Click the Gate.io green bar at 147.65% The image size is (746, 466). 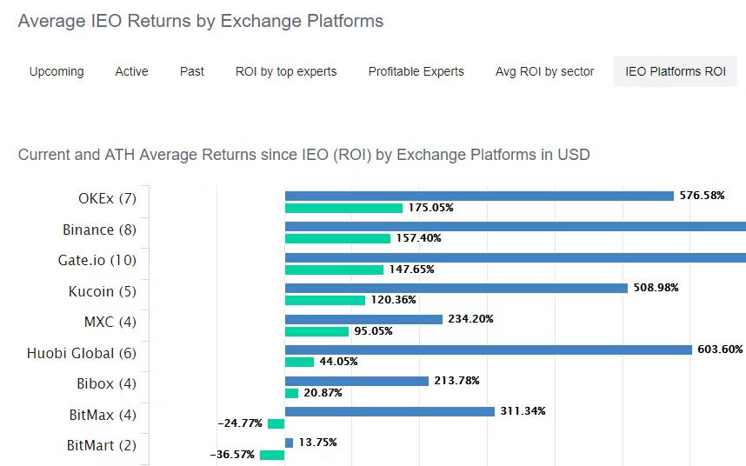tap(334, 270)
